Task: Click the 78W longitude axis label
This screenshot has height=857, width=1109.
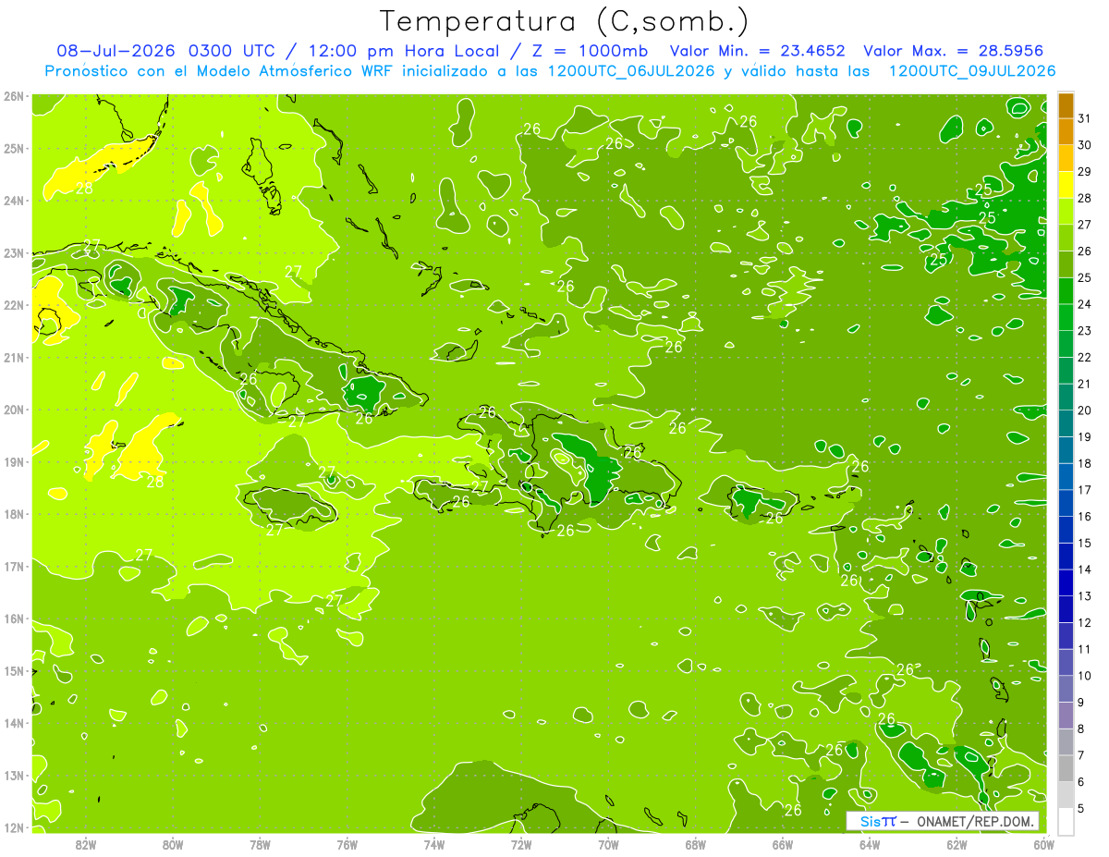Action: 260,843
